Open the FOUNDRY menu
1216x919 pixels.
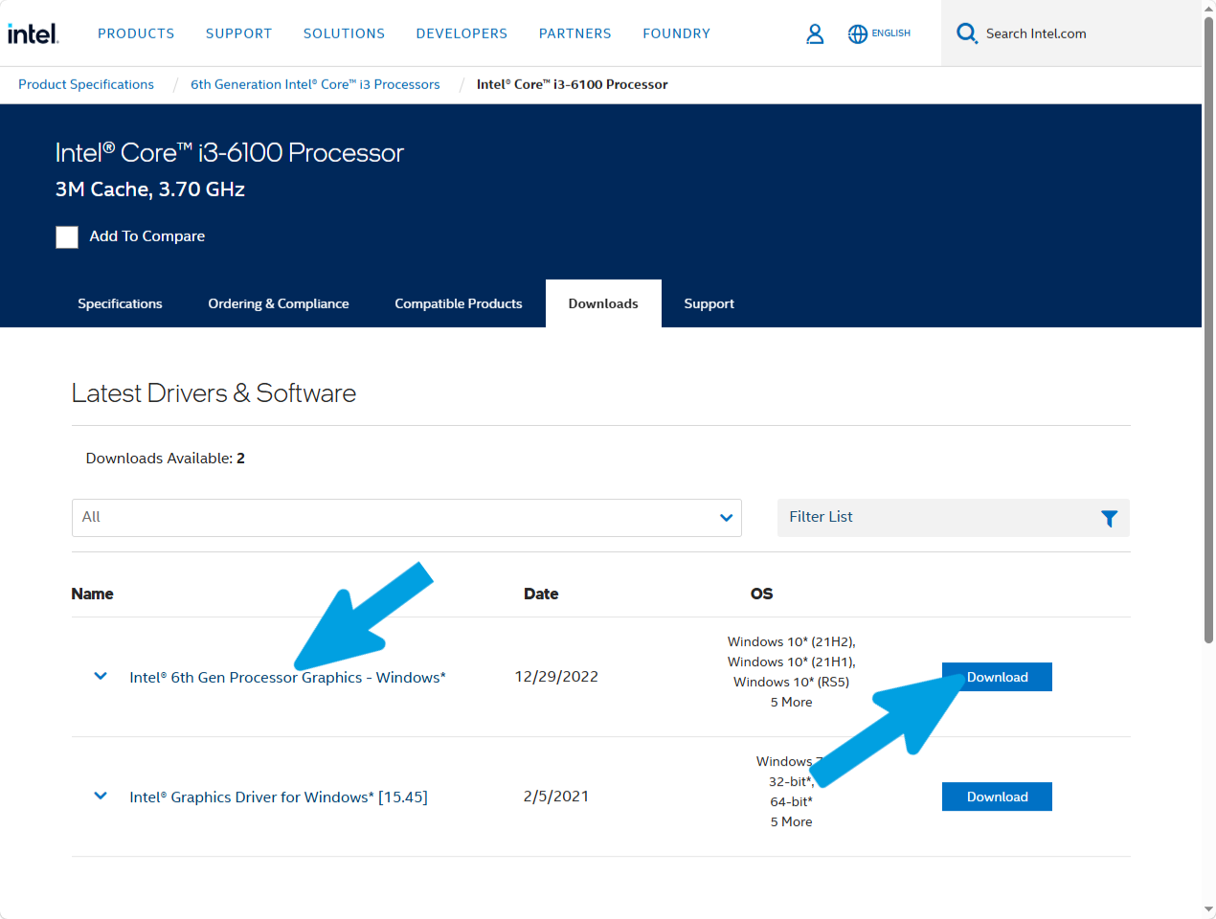(677, 34)
